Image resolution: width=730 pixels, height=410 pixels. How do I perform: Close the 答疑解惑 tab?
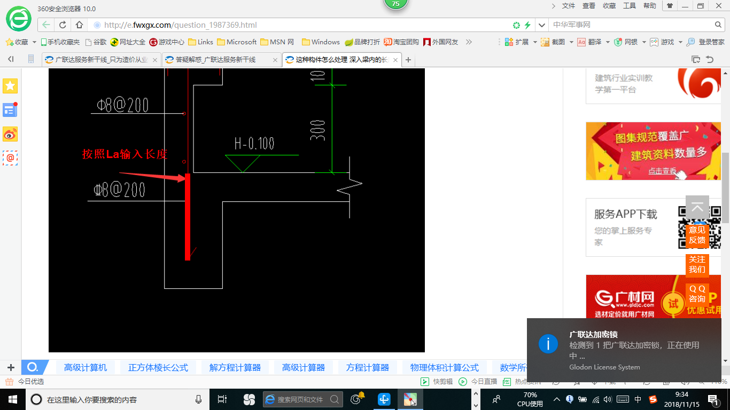[275, 60]
